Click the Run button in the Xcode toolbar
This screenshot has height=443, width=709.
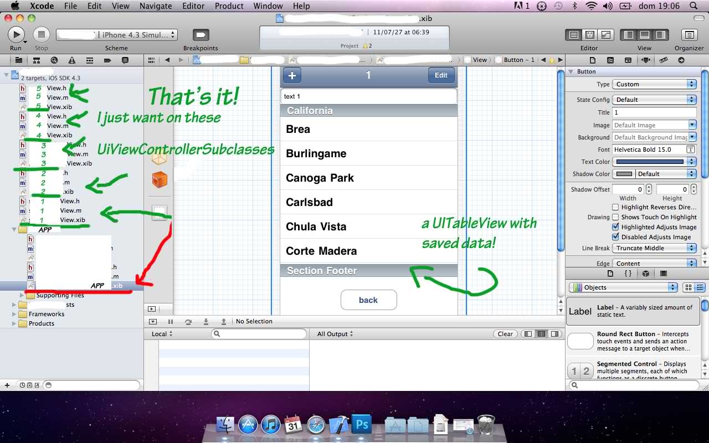click(x=16, y=34)
